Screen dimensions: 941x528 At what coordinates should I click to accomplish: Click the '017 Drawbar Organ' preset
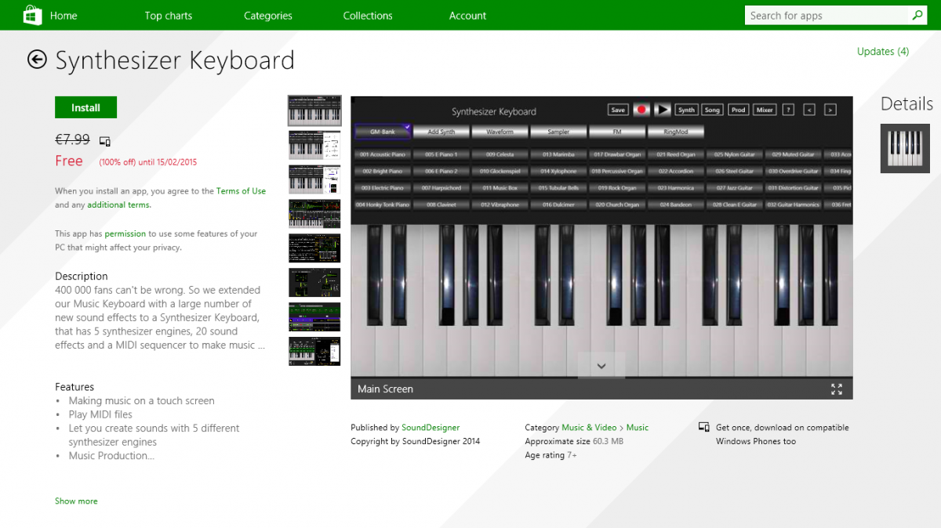coord(617,154)
